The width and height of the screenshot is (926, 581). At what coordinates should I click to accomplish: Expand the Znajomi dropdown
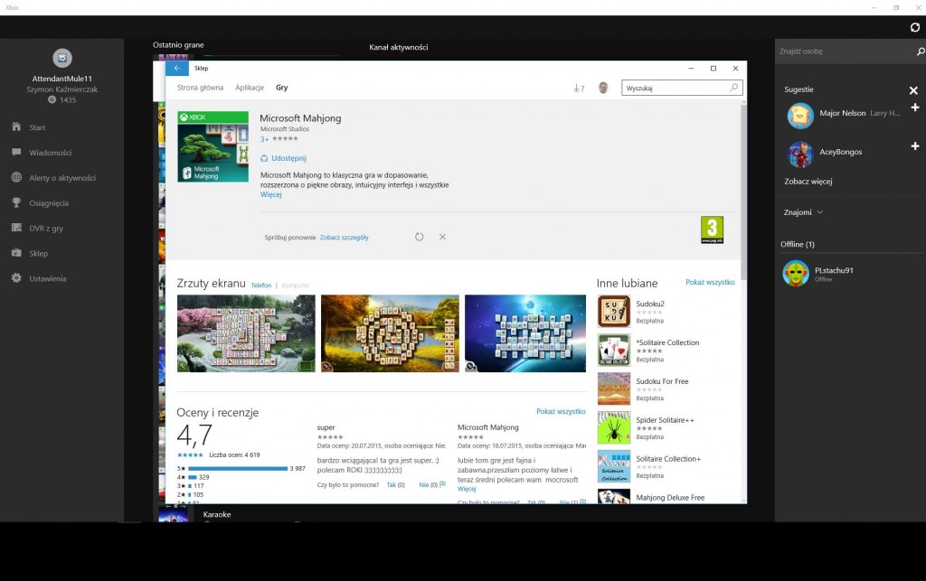[x=803, y=212]
